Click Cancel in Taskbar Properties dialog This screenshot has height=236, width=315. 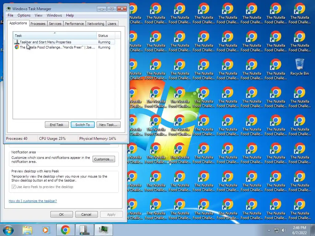pos(86,214)
